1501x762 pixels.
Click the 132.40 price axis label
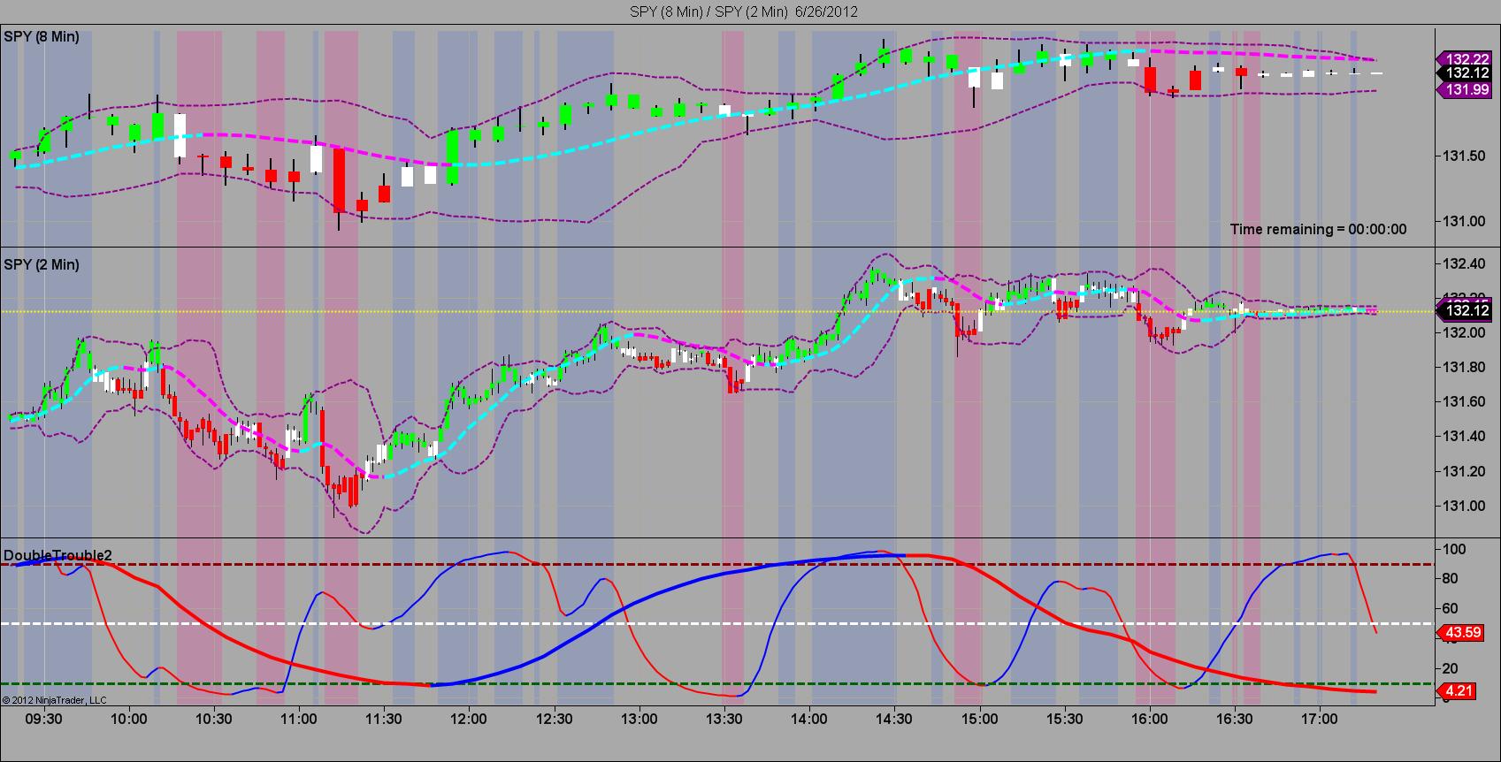tap(1464, 263)
